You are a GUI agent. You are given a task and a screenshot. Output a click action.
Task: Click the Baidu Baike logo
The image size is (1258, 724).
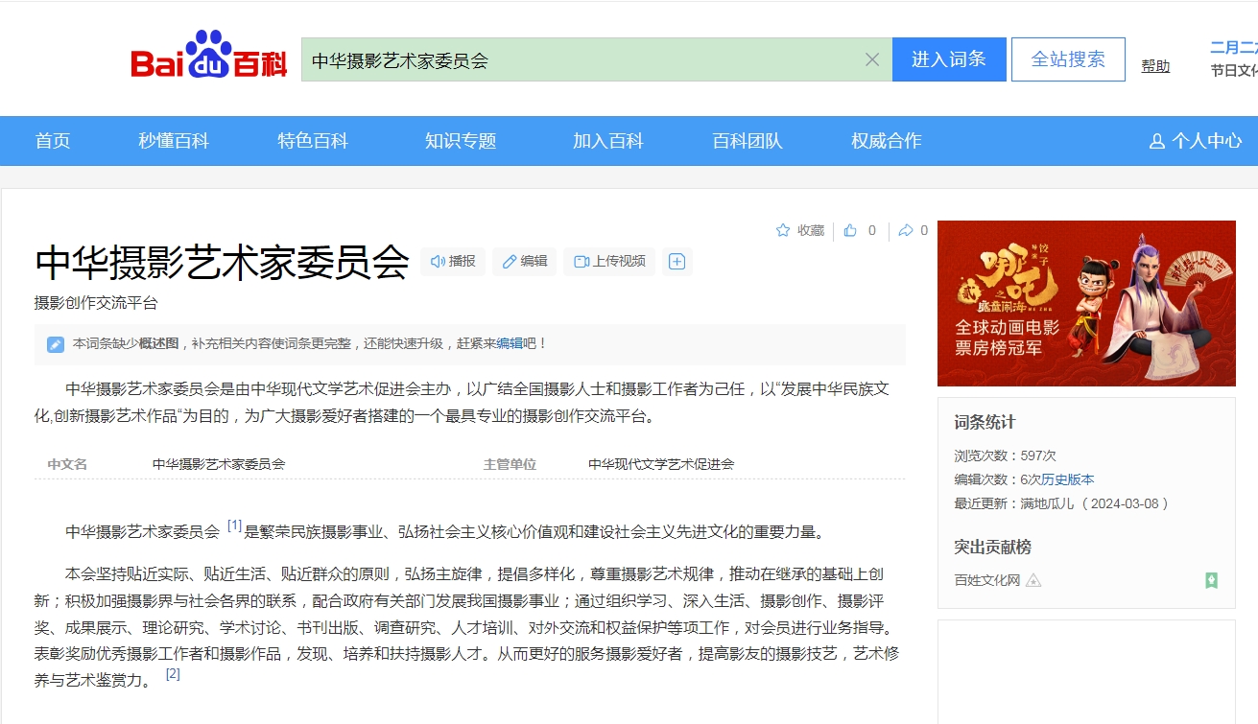tap(209, 58)
